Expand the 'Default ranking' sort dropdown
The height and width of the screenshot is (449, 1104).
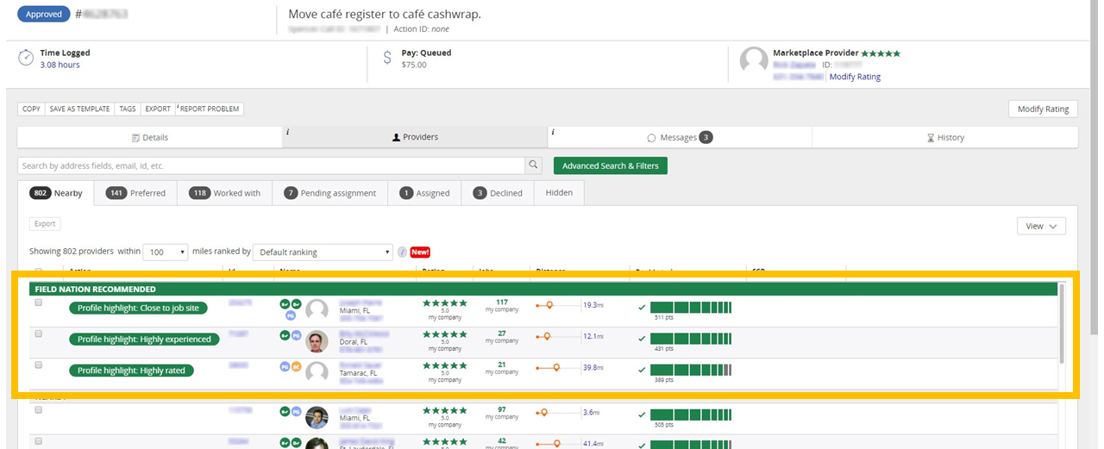tap(323, 253)
